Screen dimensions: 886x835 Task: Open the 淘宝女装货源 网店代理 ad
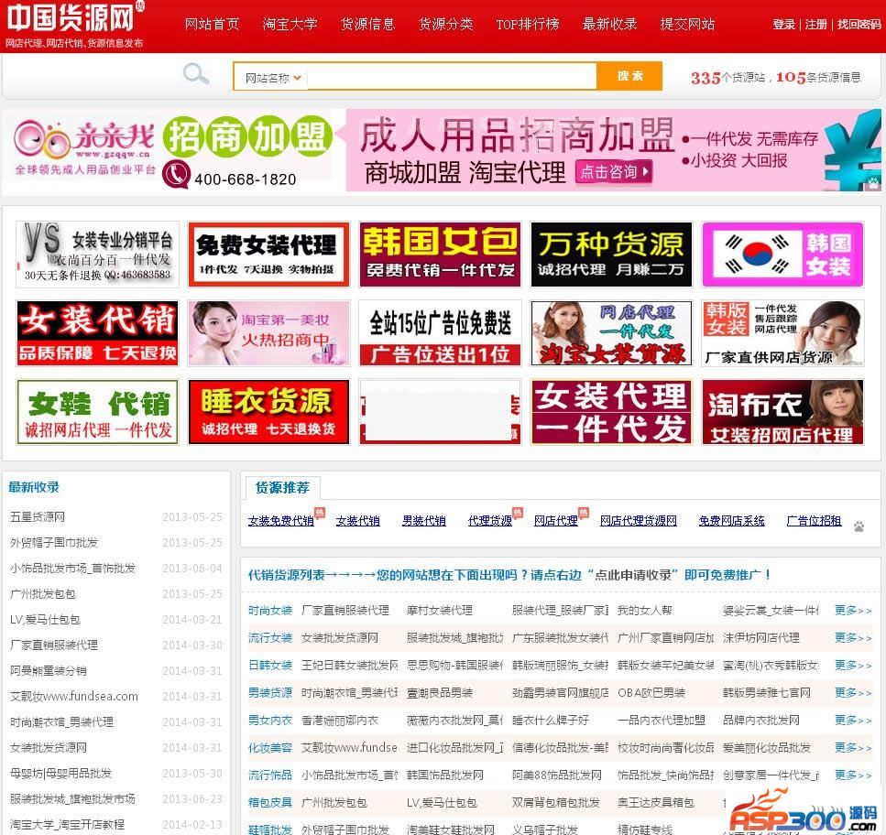[611, 333]
